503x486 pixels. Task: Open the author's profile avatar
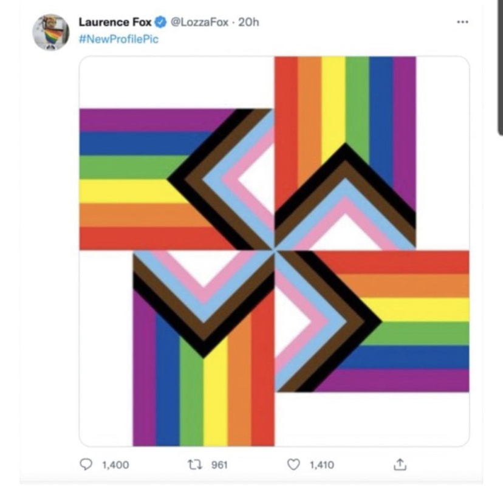tap(50, 32)
